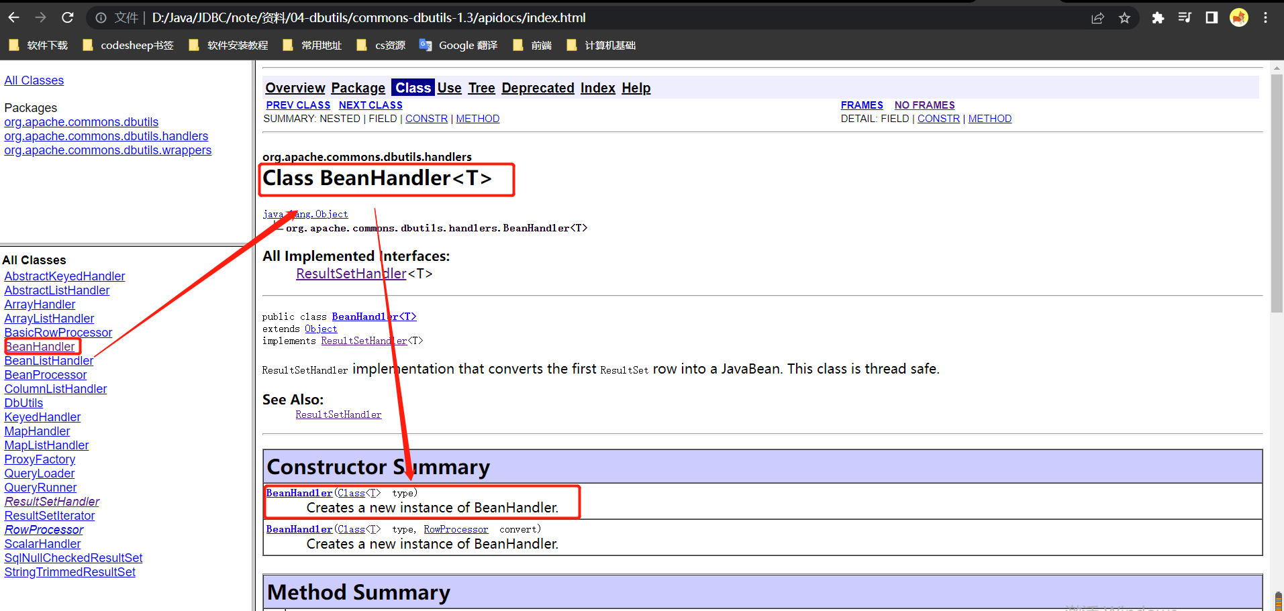Screen dimensions: 1284x611
Task: Open the user profile avatar
Action: tap(1239, 18)
